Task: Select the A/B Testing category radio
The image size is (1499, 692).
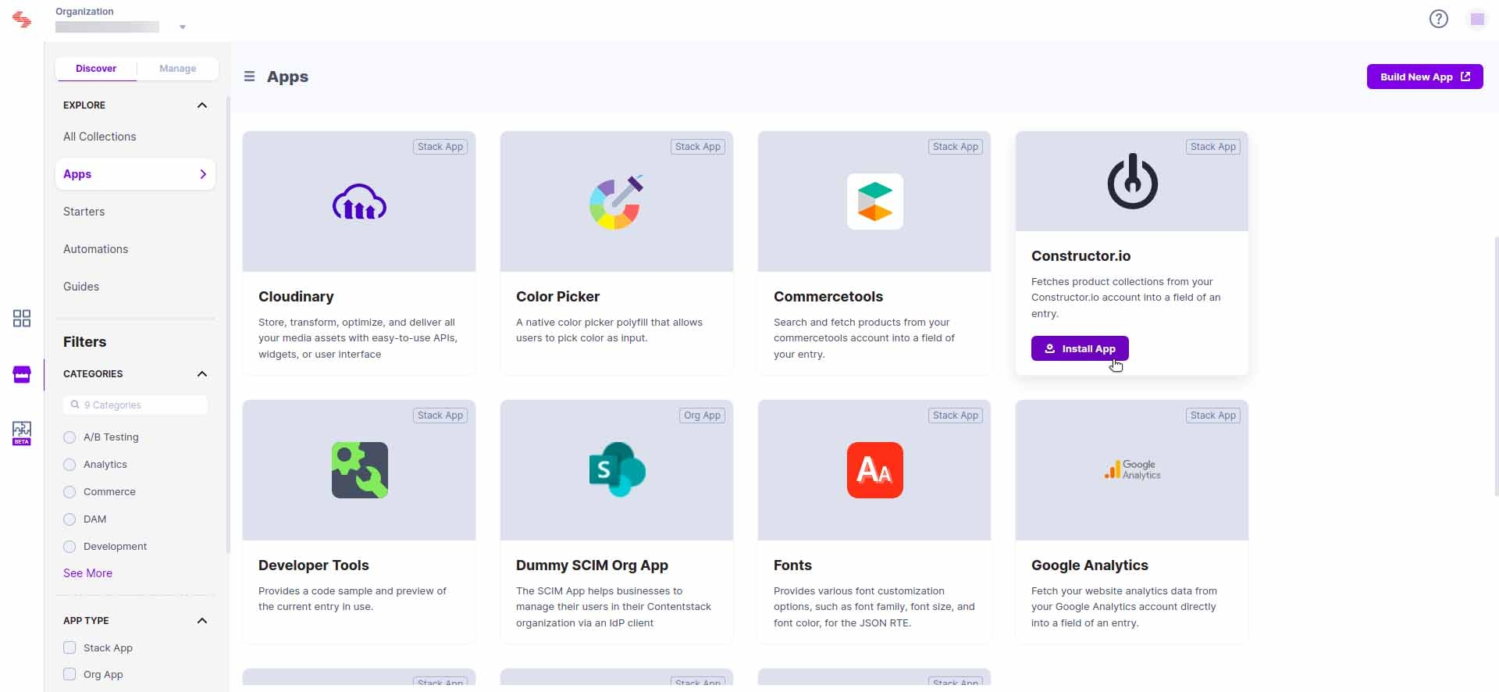Action: (x=69, y=437)
